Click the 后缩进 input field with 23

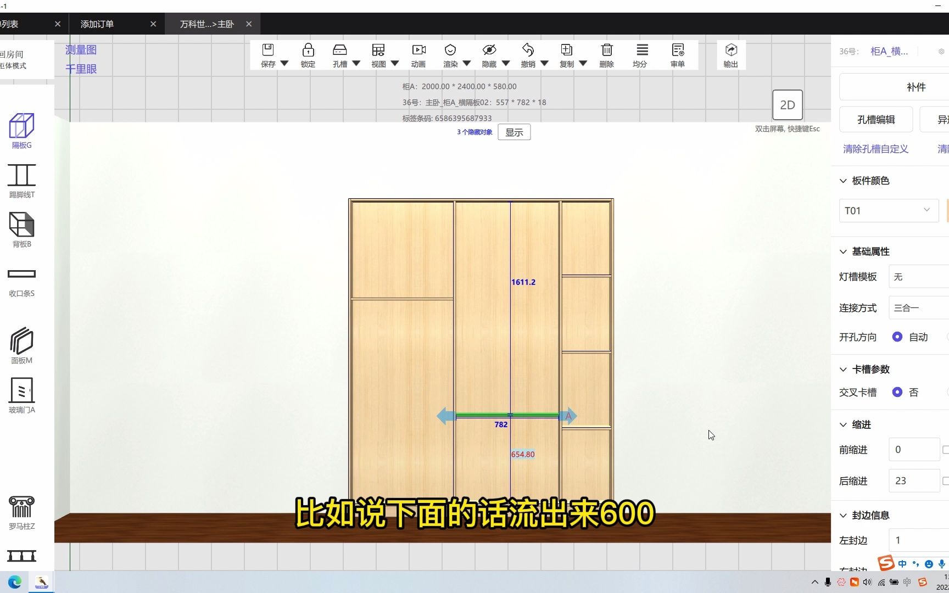[914, 481]
